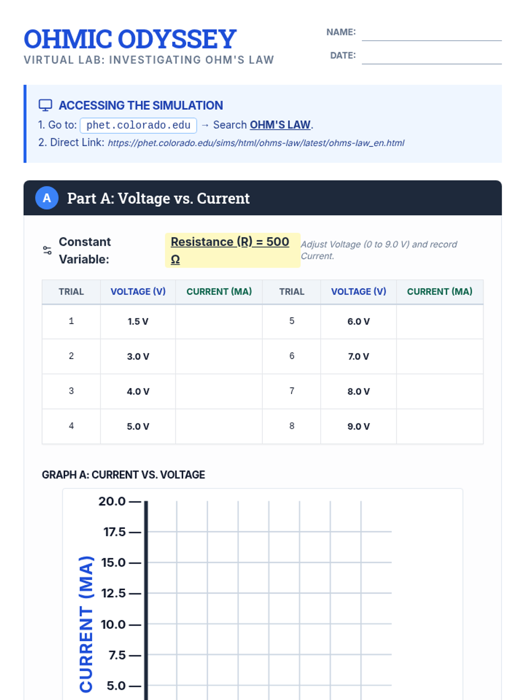525x700 pixels.
Task: Click the DATE blank line
Action: 431,57
